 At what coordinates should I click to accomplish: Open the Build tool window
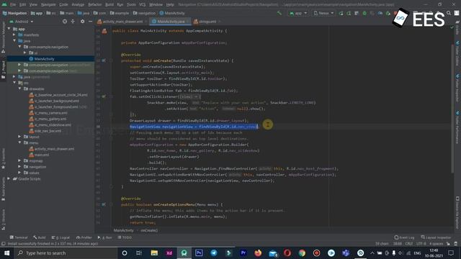40,237
